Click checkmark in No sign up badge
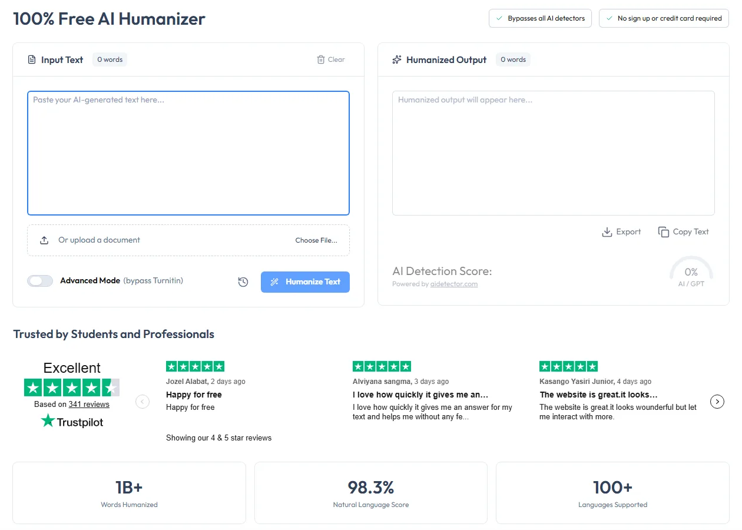Image resolution: width=742 pixels, height=530 pixels. click(609, 18)
